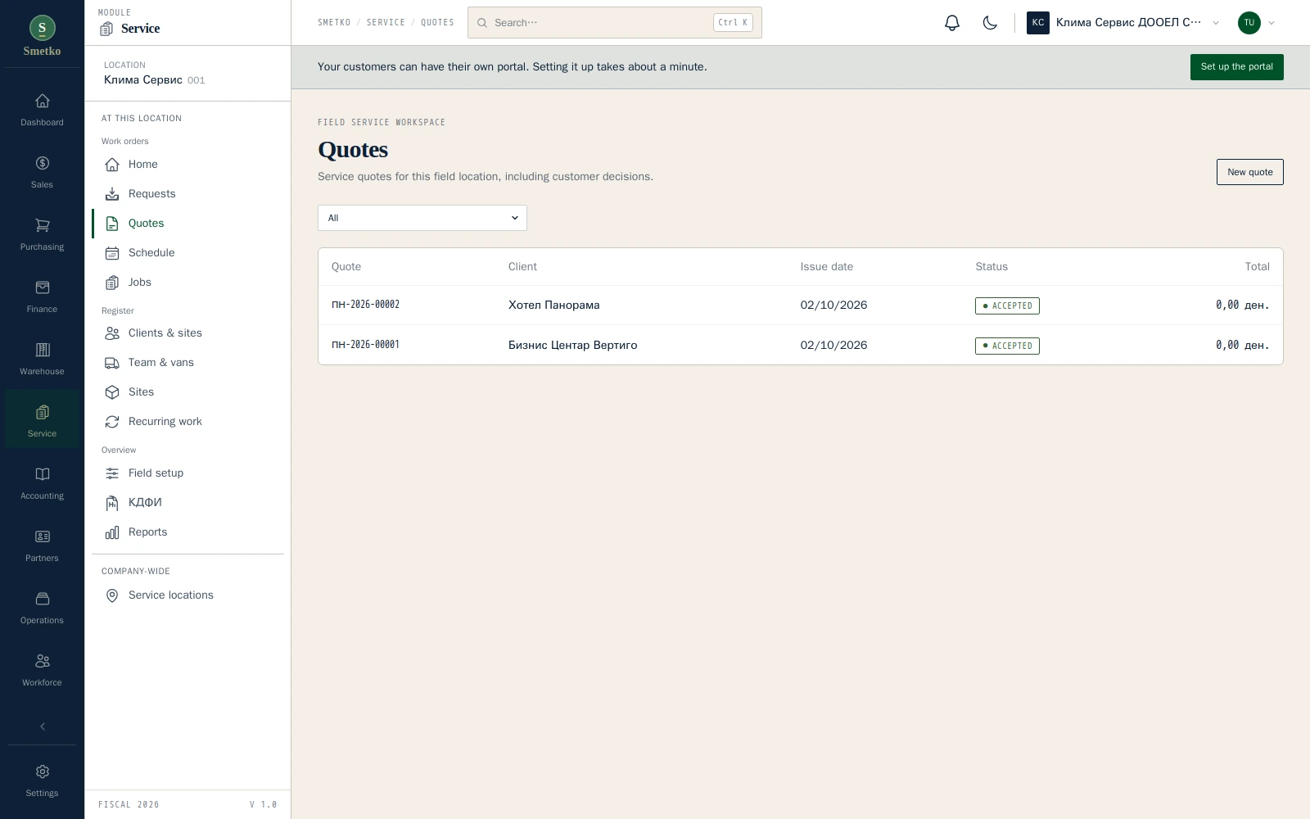Open the notifications bell
Viewport: 1310px width, 819px height.
tap(951, 23)
